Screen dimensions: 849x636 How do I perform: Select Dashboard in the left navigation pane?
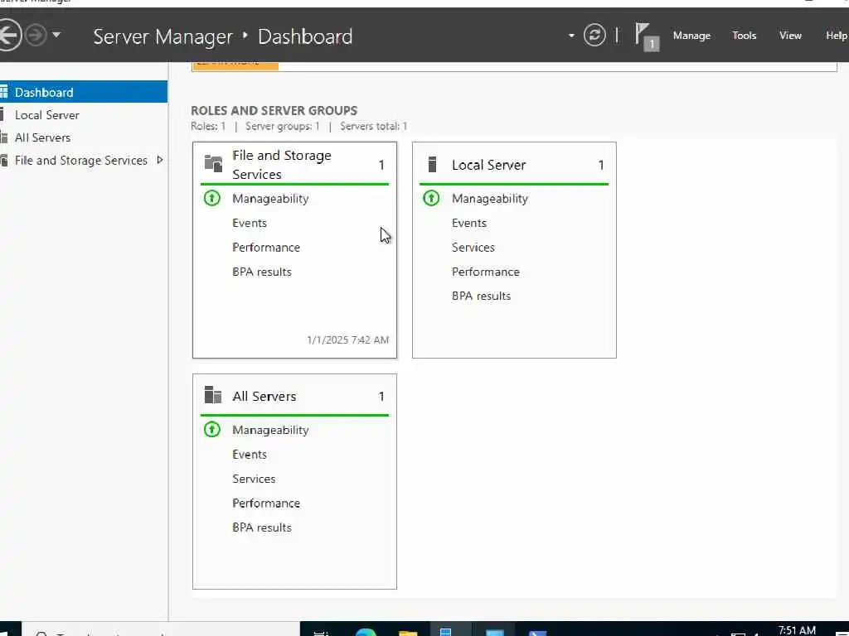click(x=84, y=92)
